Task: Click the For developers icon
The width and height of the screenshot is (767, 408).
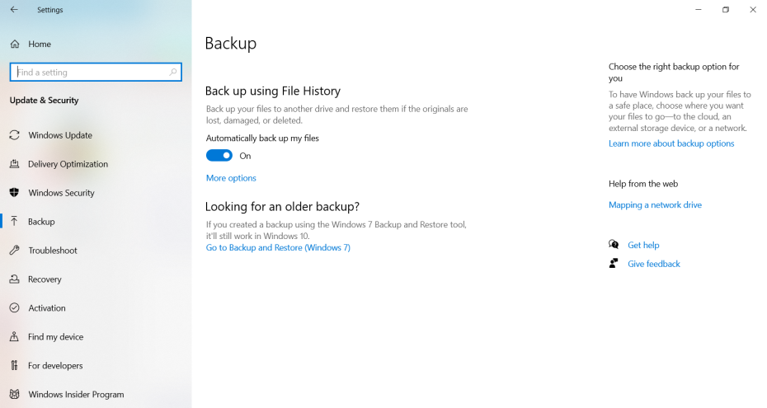Action: 14,366
